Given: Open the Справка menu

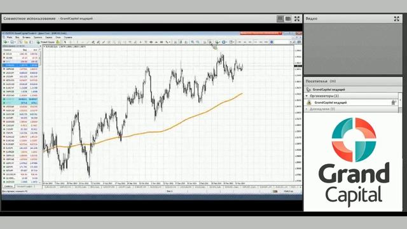Looking at the screenshot, I should coord(68,38).
